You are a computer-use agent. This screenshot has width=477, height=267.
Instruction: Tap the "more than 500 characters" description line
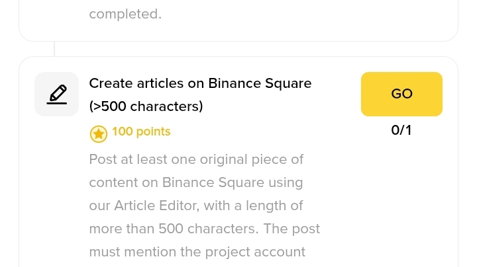pos(204,229)
